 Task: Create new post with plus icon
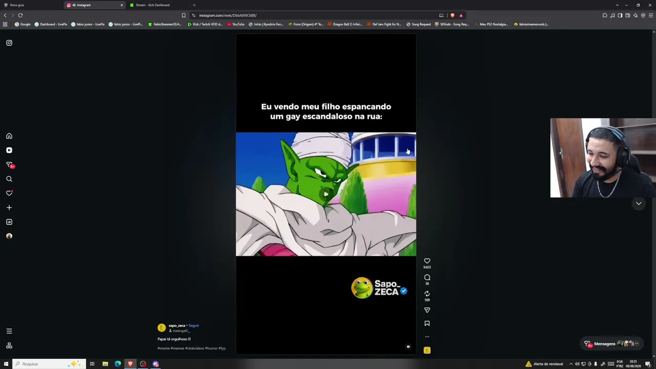click(x=9, y=208)
